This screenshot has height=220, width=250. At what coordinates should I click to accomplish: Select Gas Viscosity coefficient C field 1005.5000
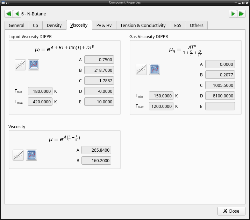(x=220, y=85)
